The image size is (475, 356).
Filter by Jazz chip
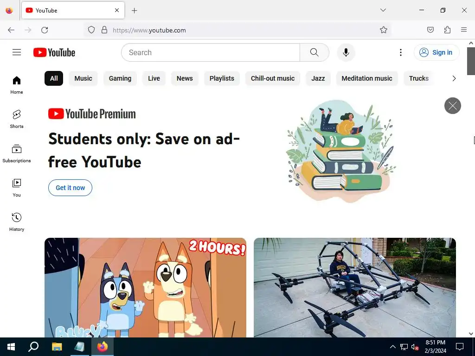point(318,78)
